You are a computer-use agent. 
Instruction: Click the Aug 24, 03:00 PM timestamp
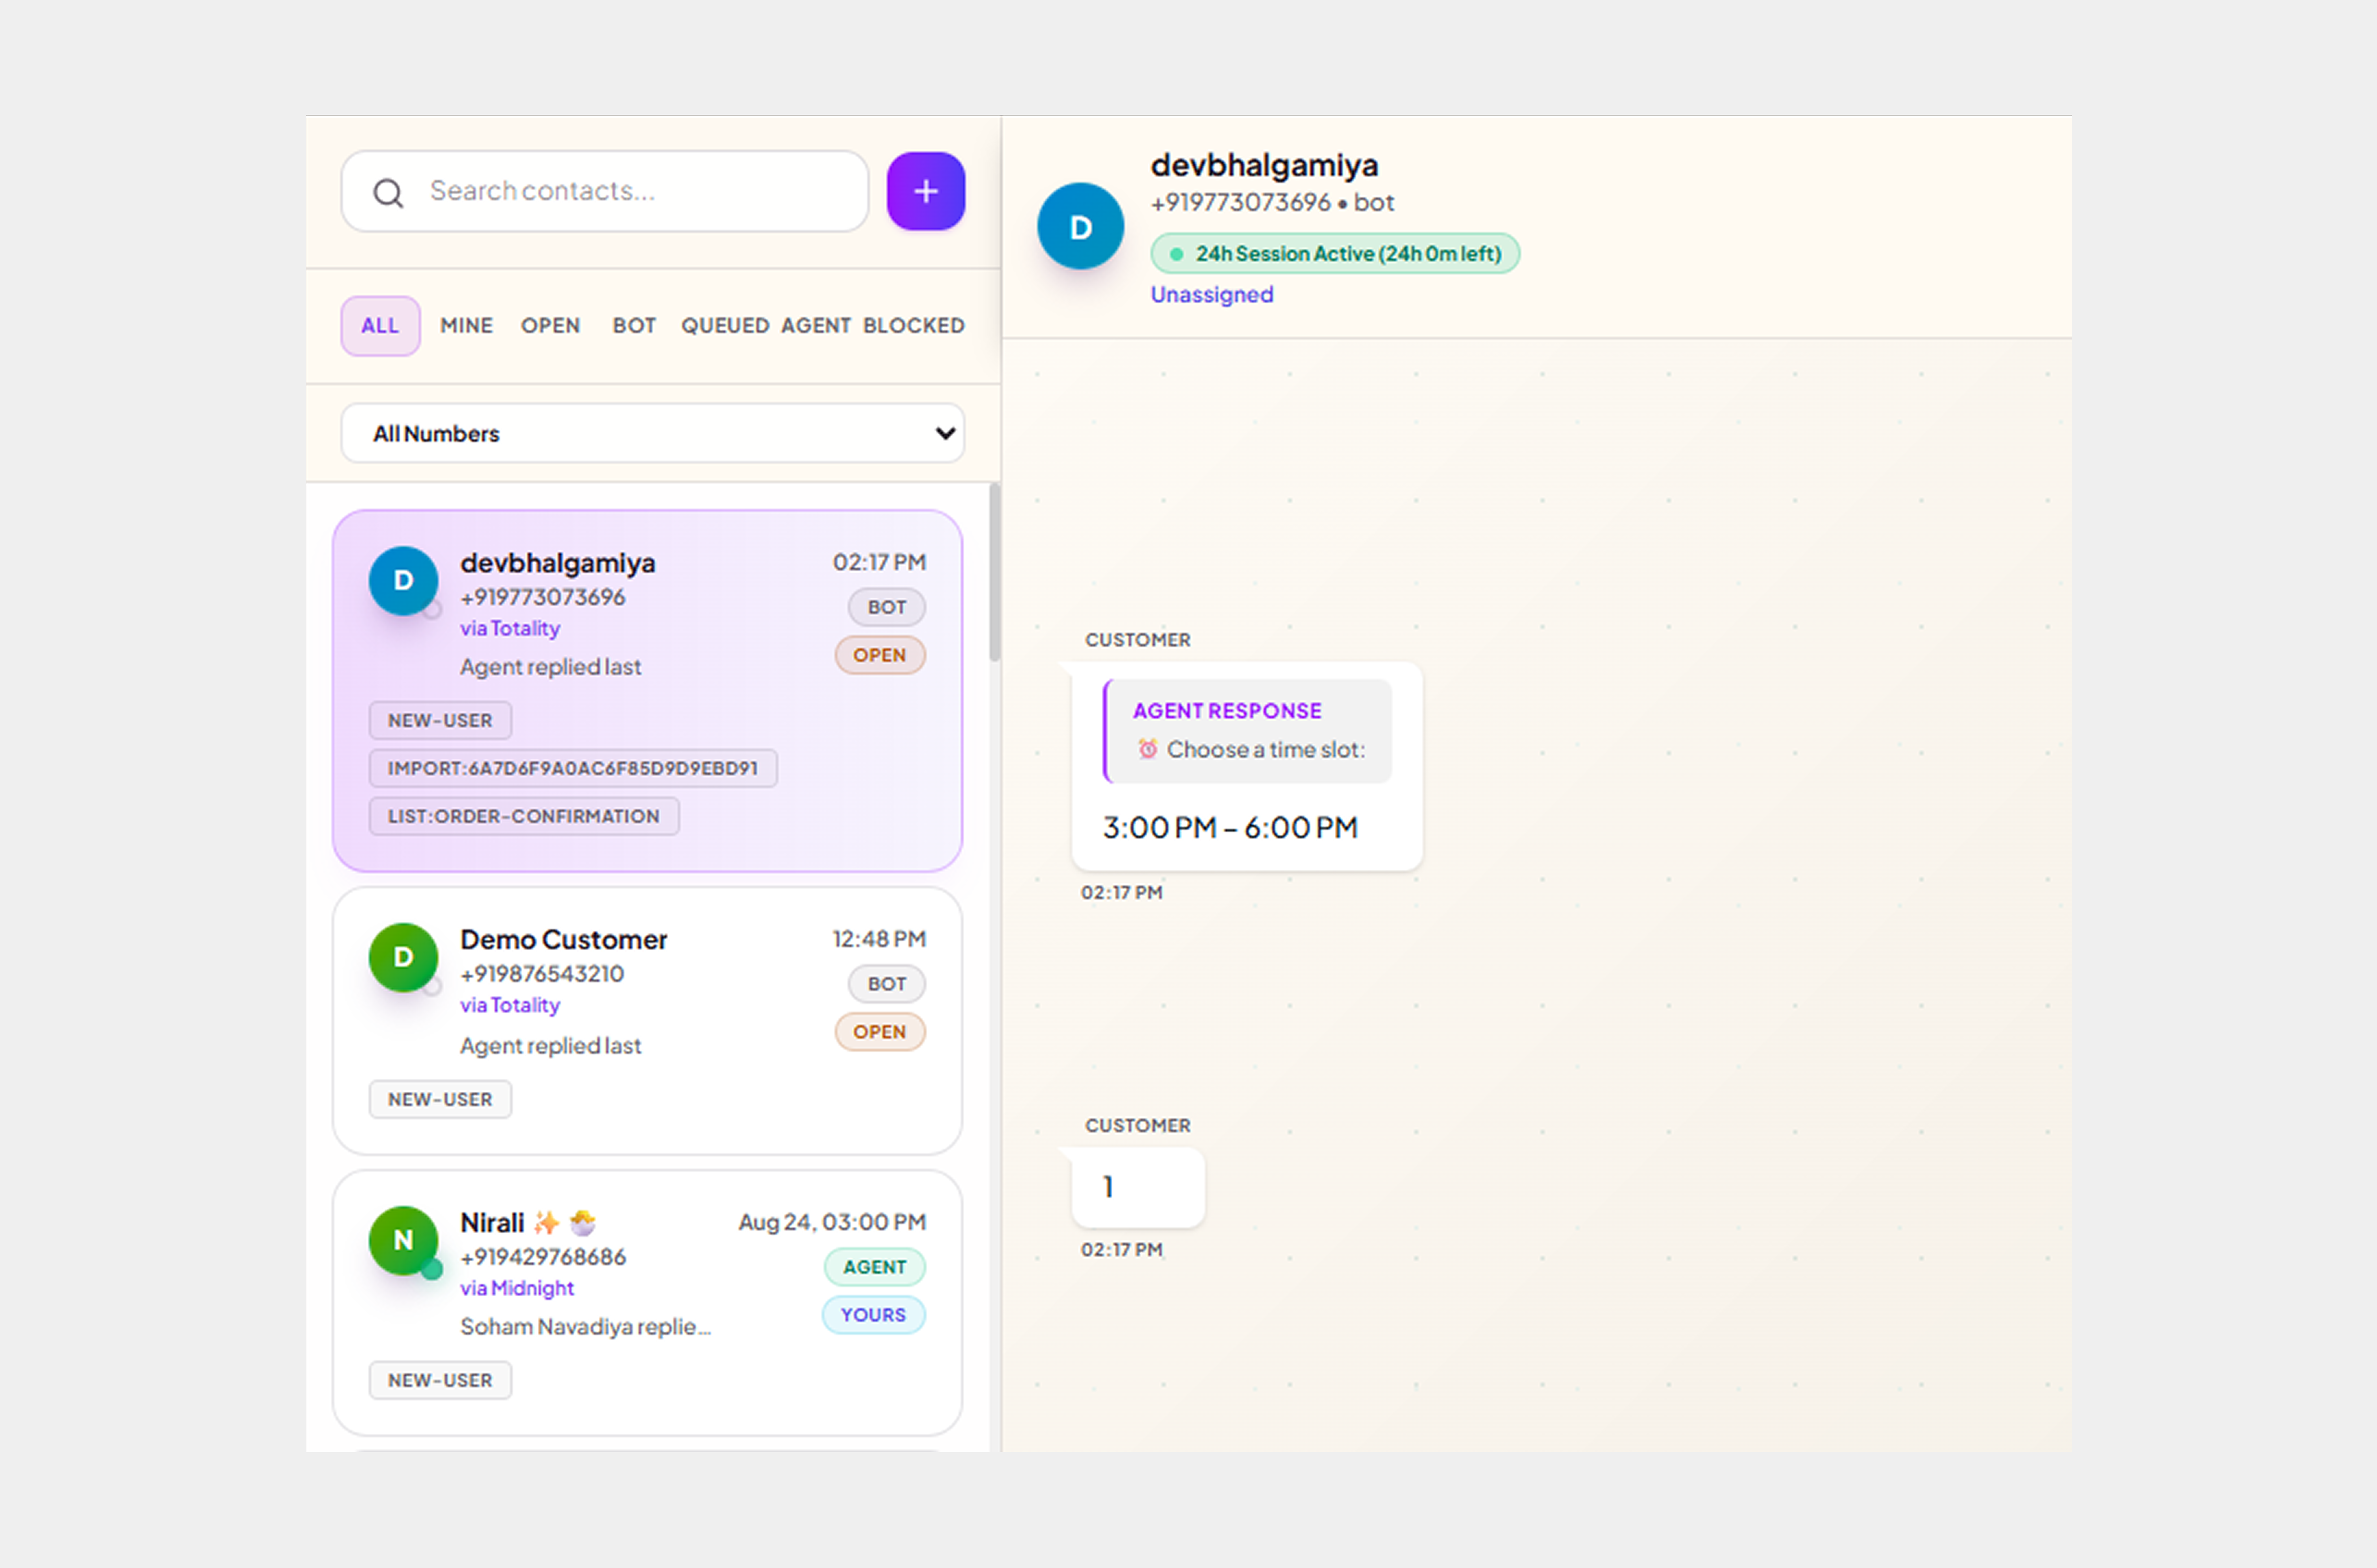click(832, 1222)
